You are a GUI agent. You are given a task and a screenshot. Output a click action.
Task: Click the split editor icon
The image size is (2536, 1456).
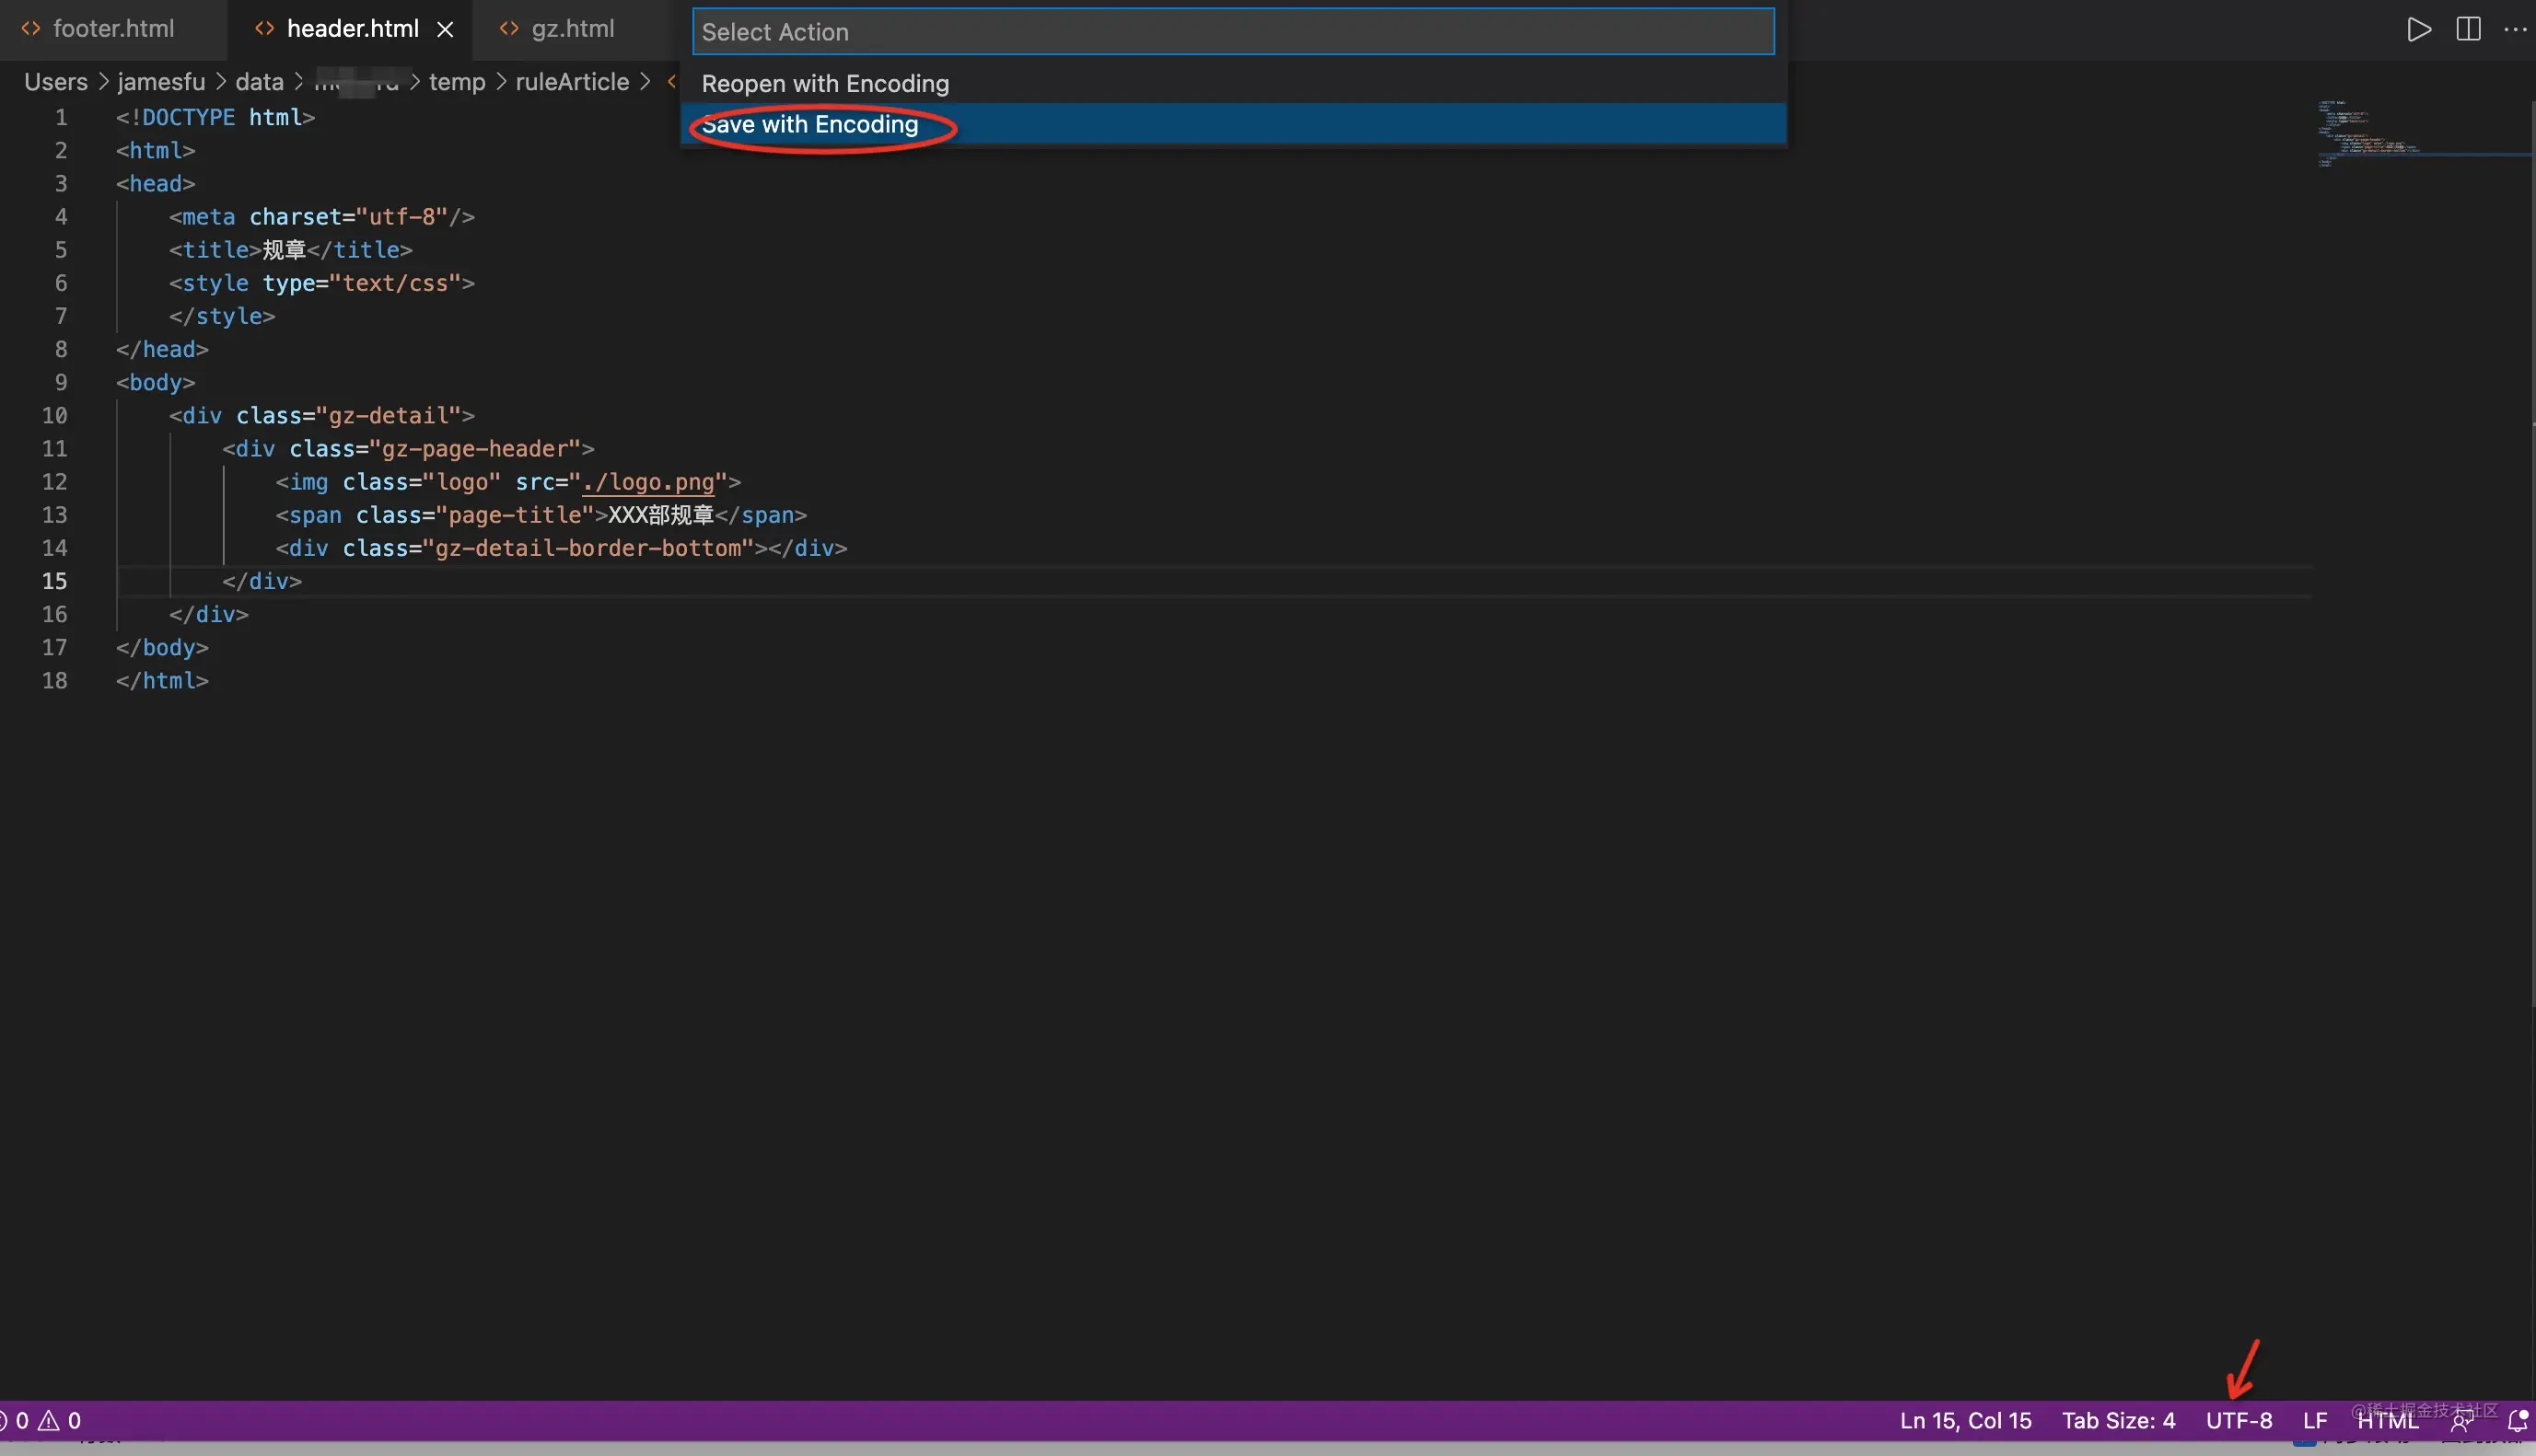click(x=2468, y=29)
